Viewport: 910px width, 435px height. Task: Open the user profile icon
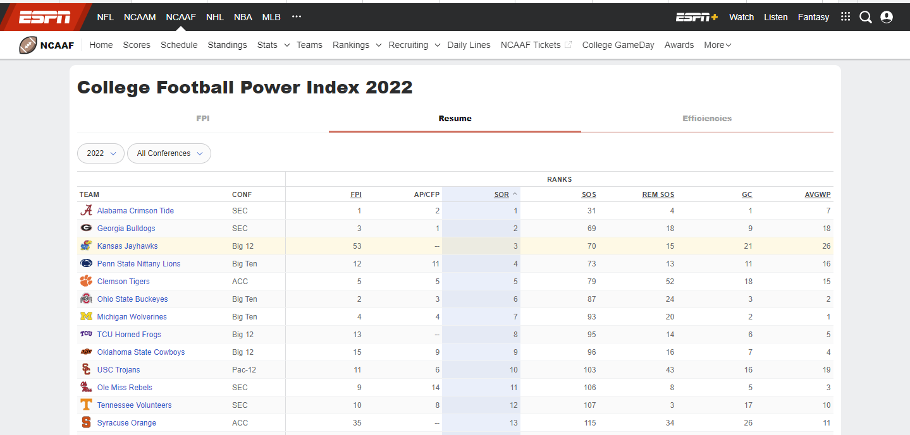coord(887,17)
